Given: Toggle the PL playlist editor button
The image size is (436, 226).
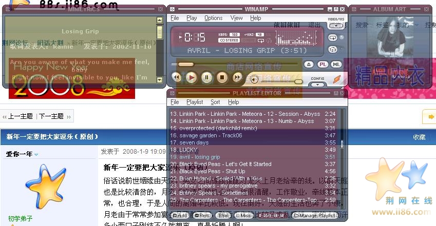Looking at the screenshot, I should point(323,65).
